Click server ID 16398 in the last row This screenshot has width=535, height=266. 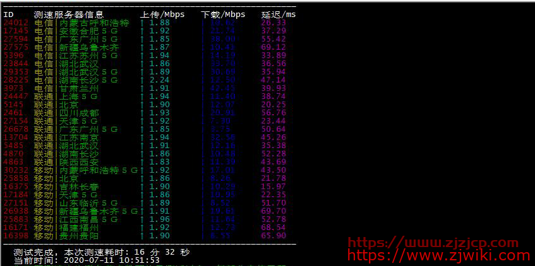16,236
